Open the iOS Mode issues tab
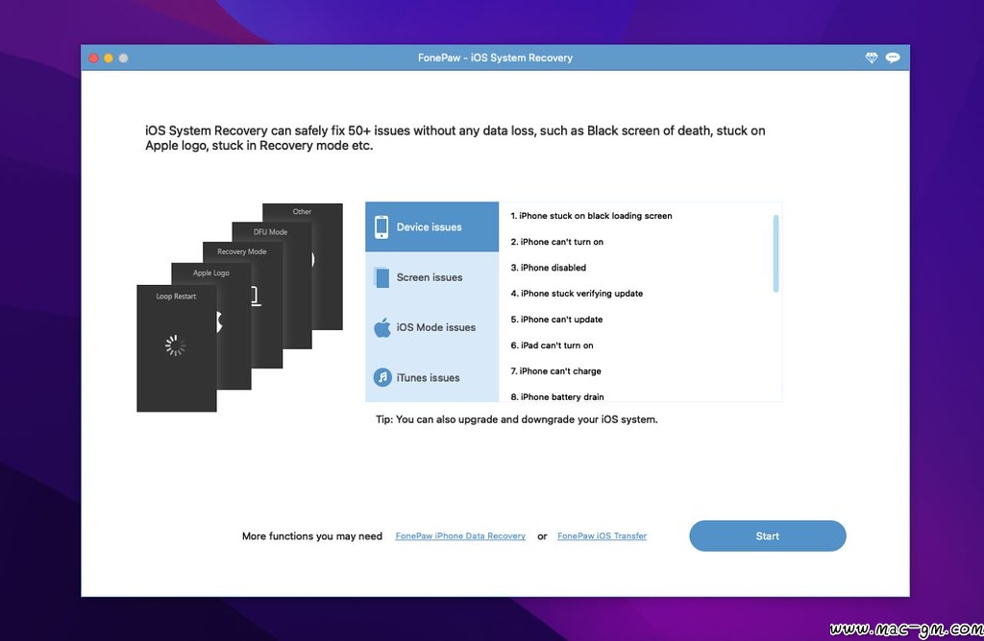 click(436, 327)
